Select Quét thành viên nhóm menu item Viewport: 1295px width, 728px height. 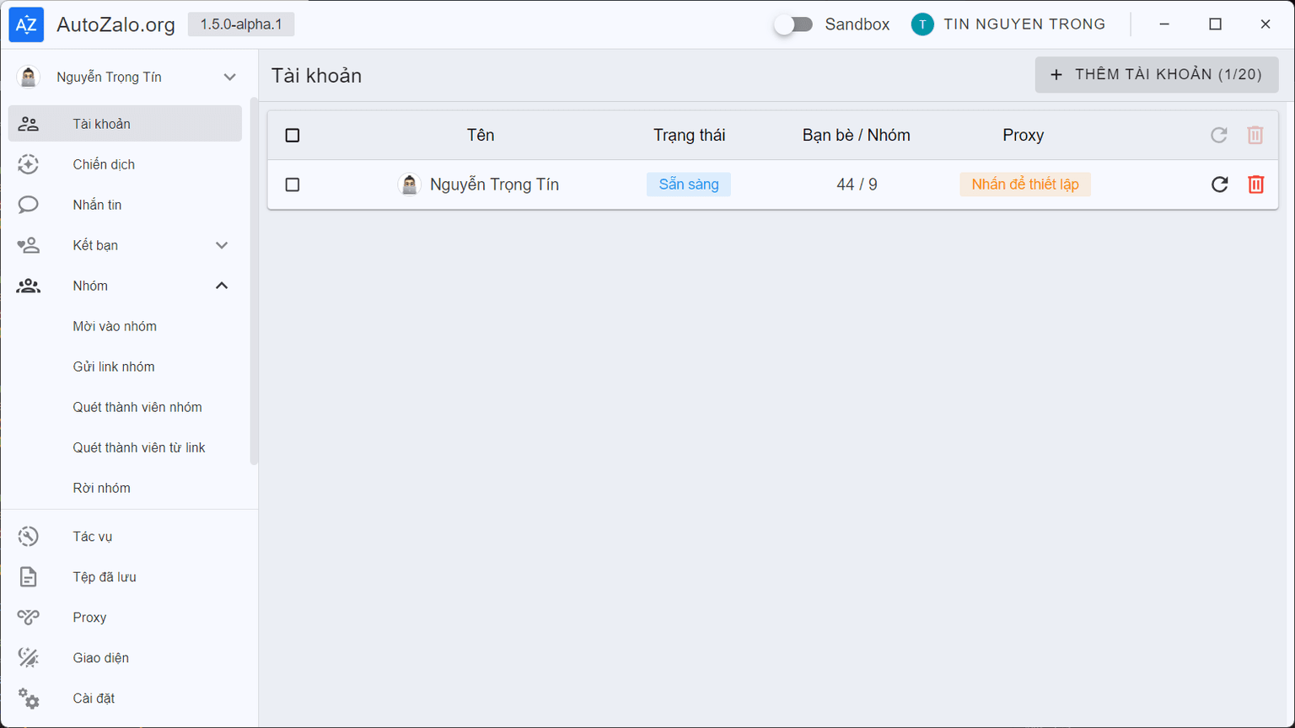tap(137, 407)
